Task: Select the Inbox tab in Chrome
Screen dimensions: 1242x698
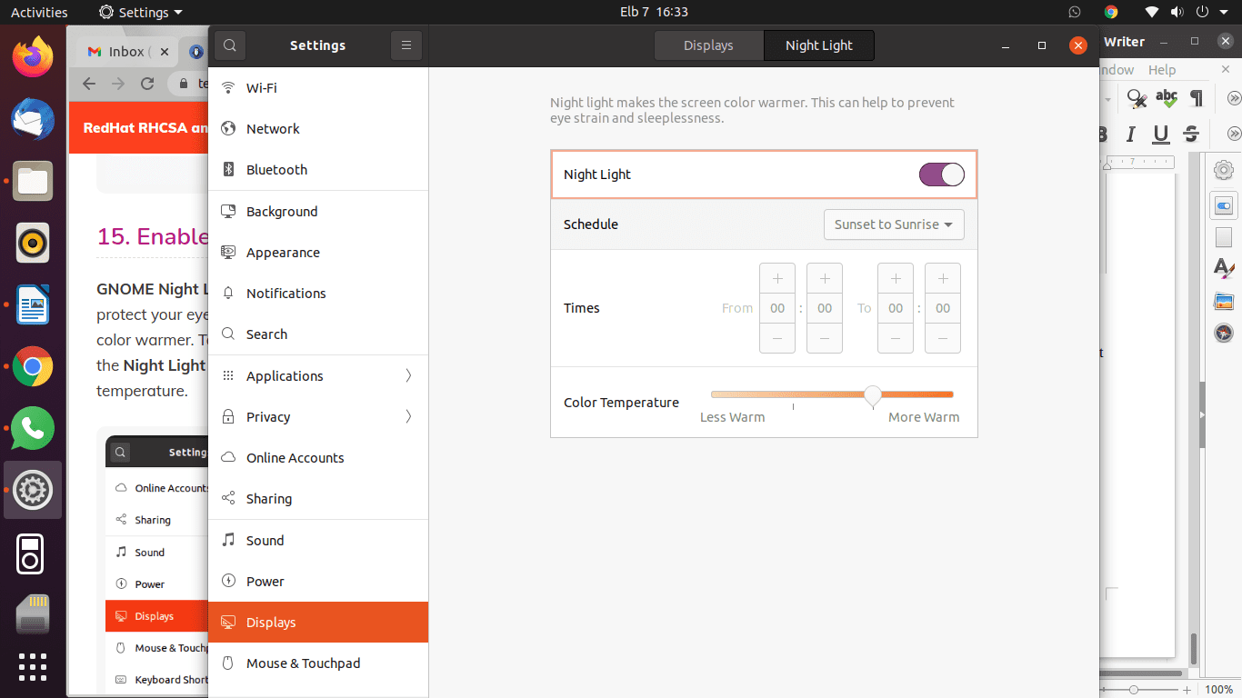Action: click(x=125, y=52)
